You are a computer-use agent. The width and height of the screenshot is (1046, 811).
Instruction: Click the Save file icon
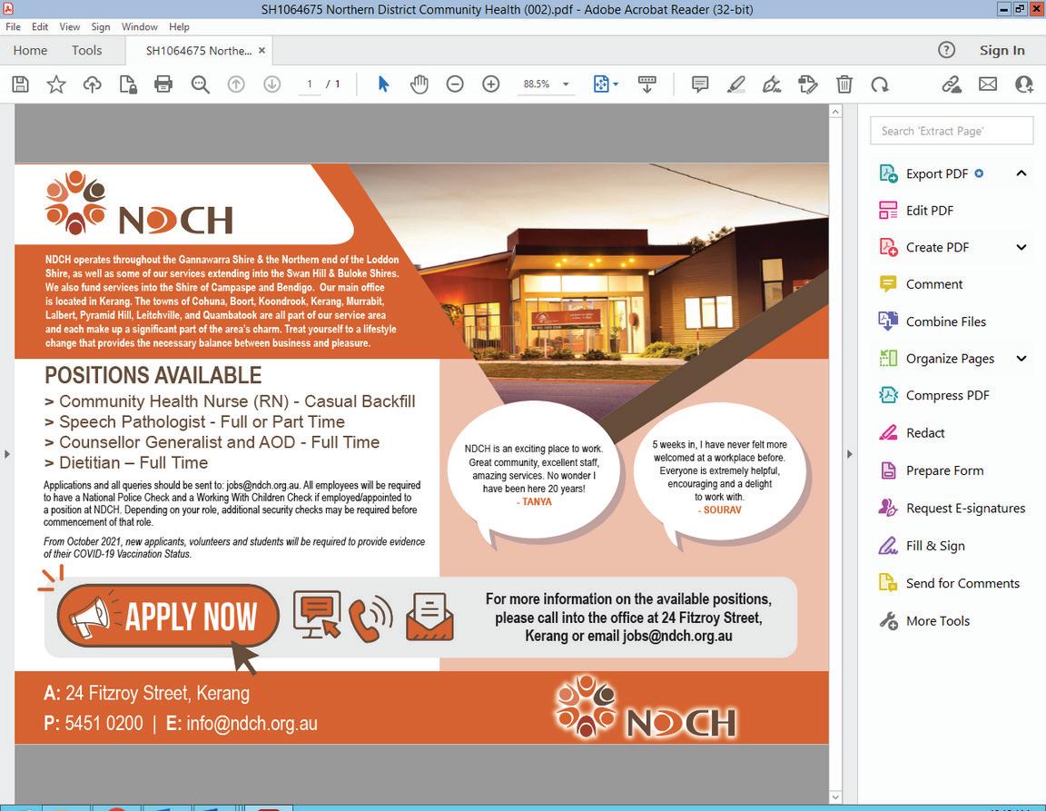(21, 84)
